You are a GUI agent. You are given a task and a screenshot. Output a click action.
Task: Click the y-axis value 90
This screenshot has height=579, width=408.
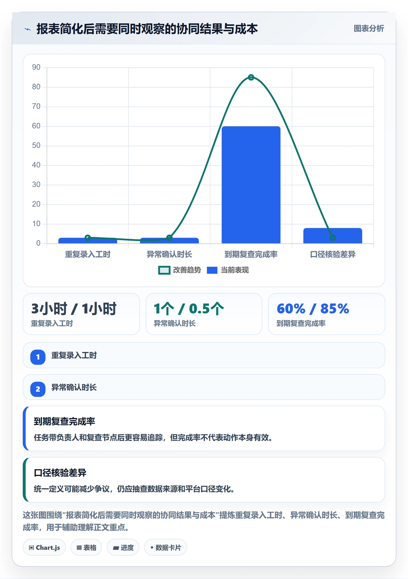36,67
